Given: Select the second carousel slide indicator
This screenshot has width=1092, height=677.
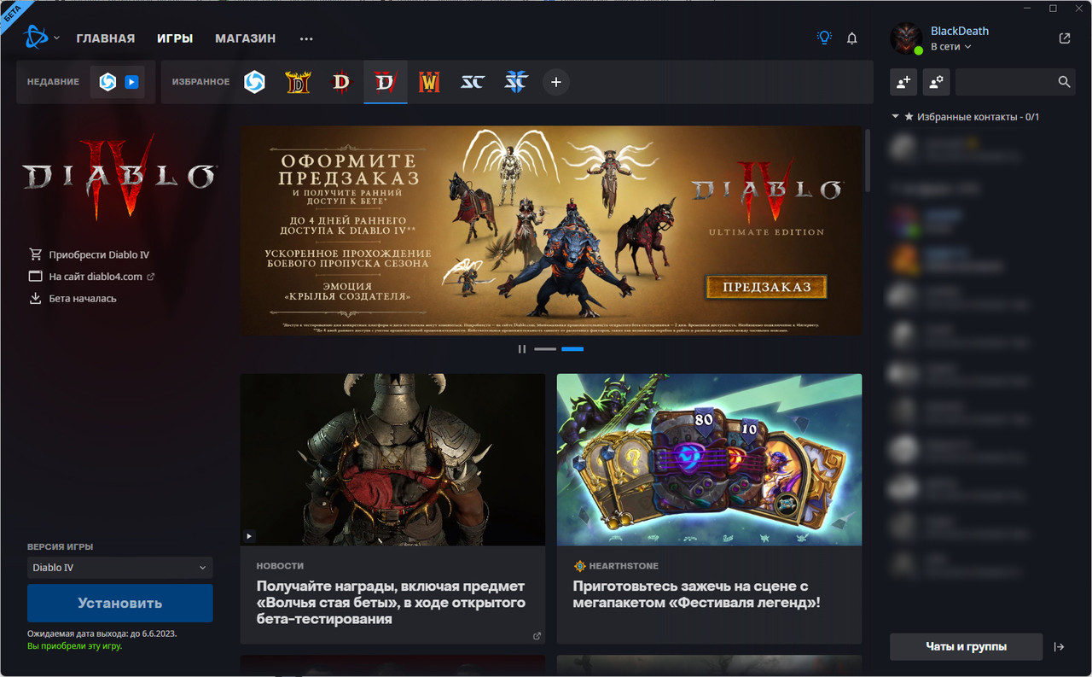Looking at the screenshot, I should [x=572, y=349].
